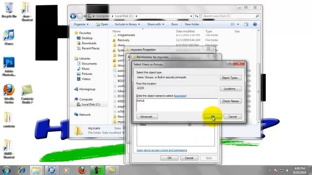
Task: Select Local Disk (C:) in navigation pane
Action: [x=91, y=105]
